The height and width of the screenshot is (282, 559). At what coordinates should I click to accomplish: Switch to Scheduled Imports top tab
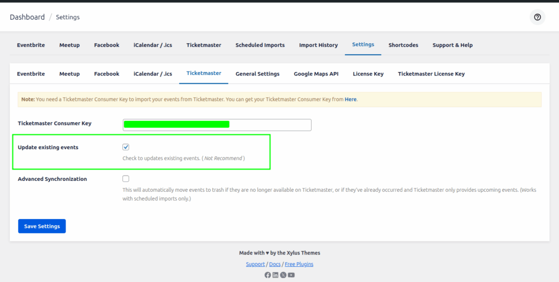click(x=260, y=45)
